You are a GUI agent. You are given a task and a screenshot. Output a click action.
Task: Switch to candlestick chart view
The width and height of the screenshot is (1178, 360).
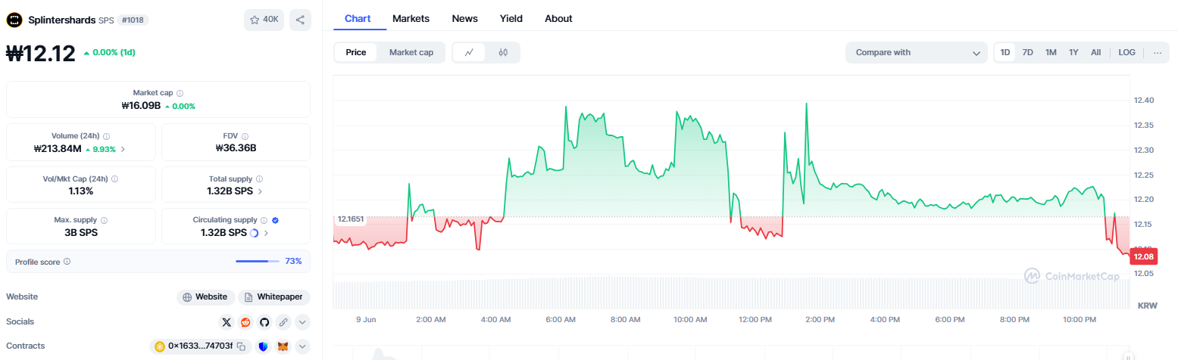[x=503, y=53]
